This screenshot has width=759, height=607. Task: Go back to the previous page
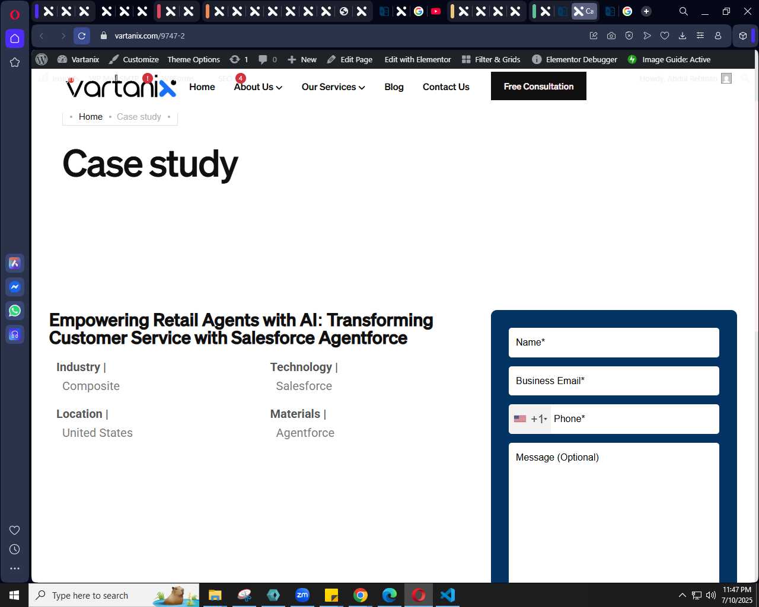click(x=42, y=36)
